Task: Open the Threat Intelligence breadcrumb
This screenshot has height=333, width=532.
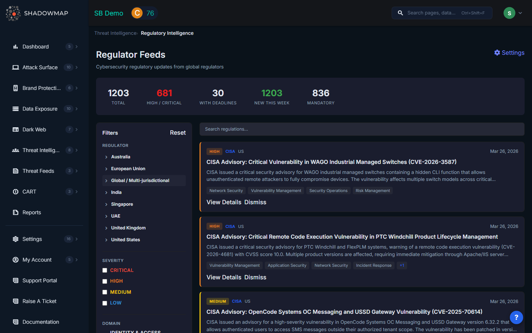Action: point(115,33)
